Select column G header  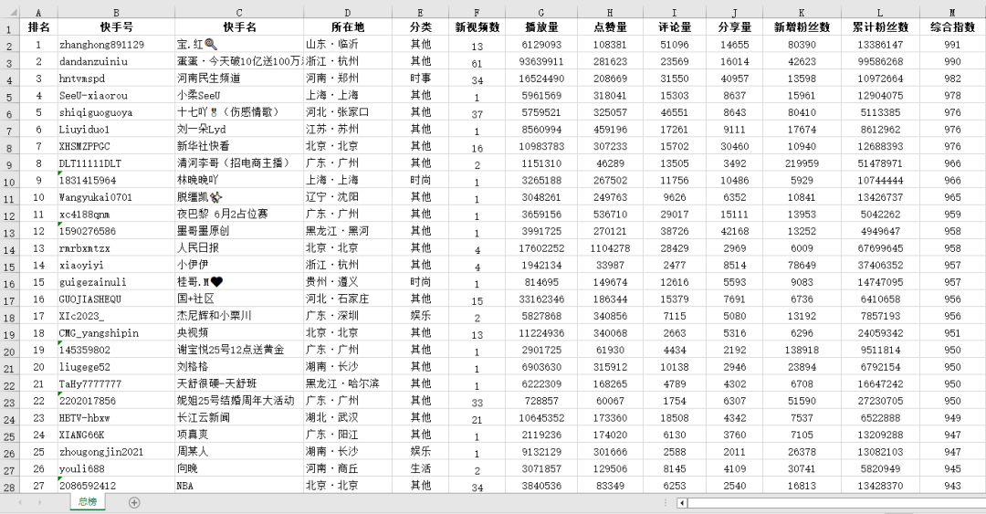(x=541, y=12)
